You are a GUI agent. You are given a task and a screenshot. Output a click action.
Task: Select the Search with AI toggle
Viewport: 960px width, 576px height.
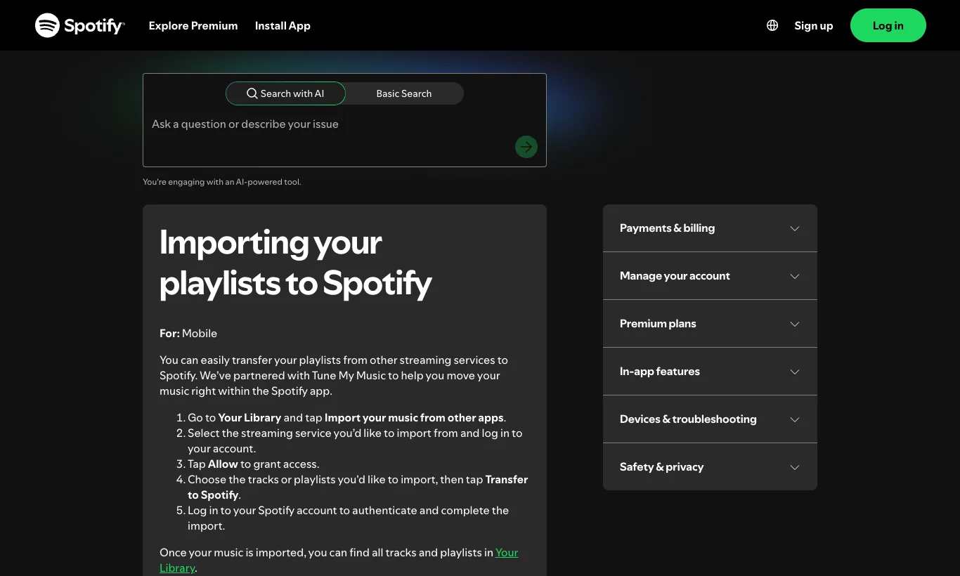click(285, 93)
